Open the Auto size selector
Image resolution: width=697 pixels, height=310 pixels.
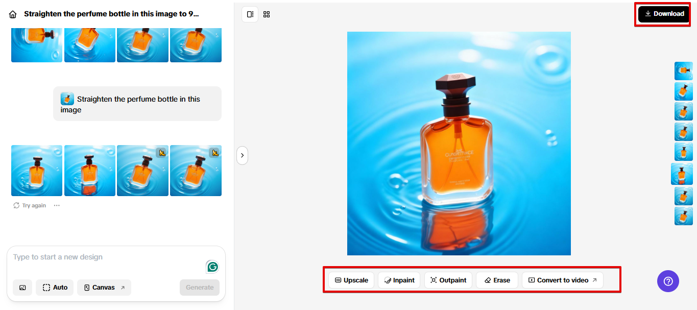(x=55, y=288)
